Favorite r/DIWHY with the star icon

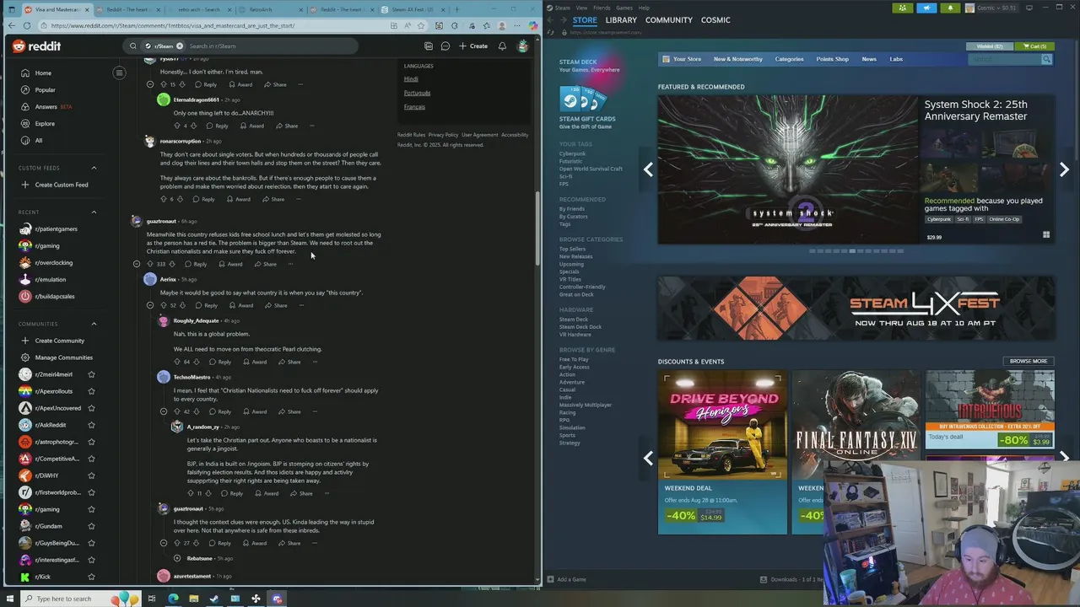[x=91, y=475]
